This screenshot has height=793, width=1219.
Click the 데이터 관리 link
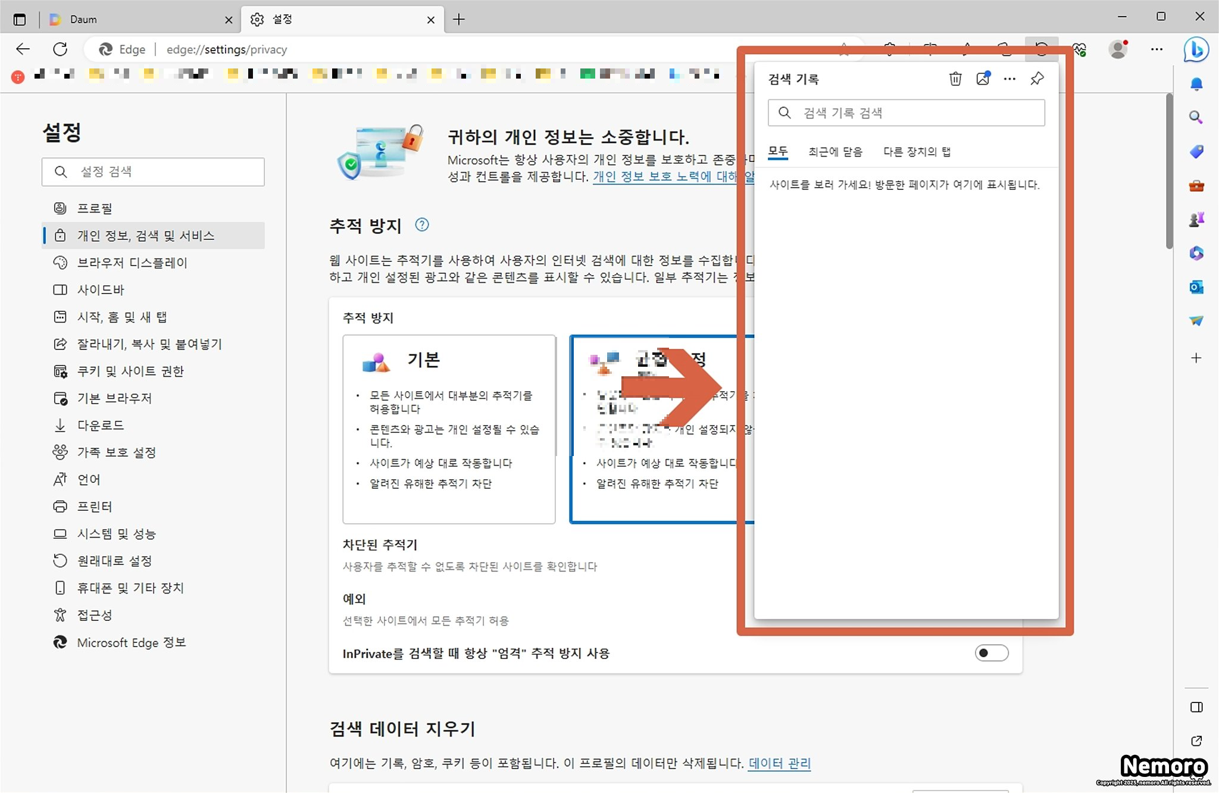tap(779, 763)
